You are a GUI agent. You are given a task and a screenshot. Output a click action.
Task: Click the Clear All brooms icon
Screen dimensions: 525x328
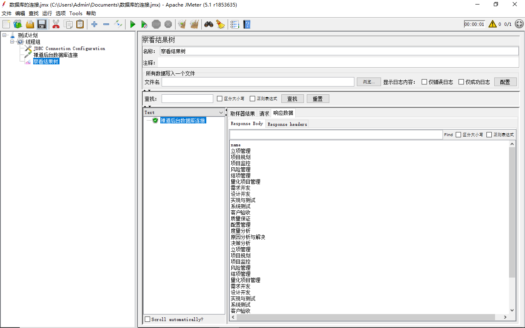[x=194, y=24]
